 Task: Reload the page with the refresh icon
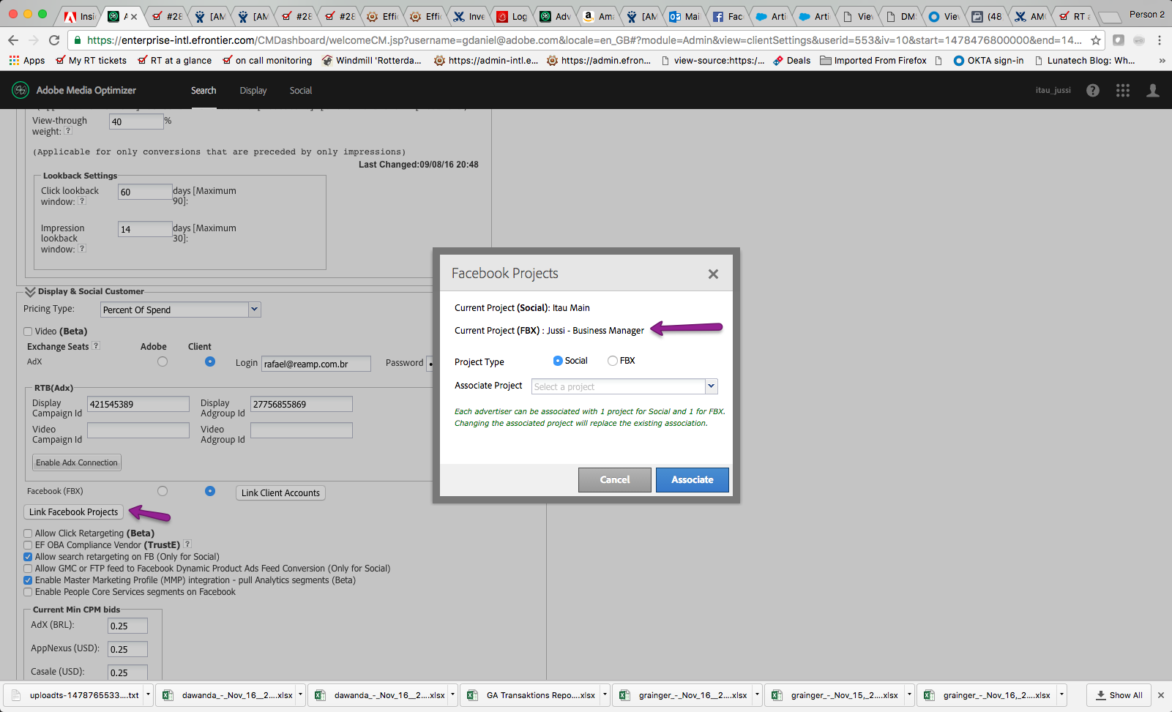[x=54, y=41]
